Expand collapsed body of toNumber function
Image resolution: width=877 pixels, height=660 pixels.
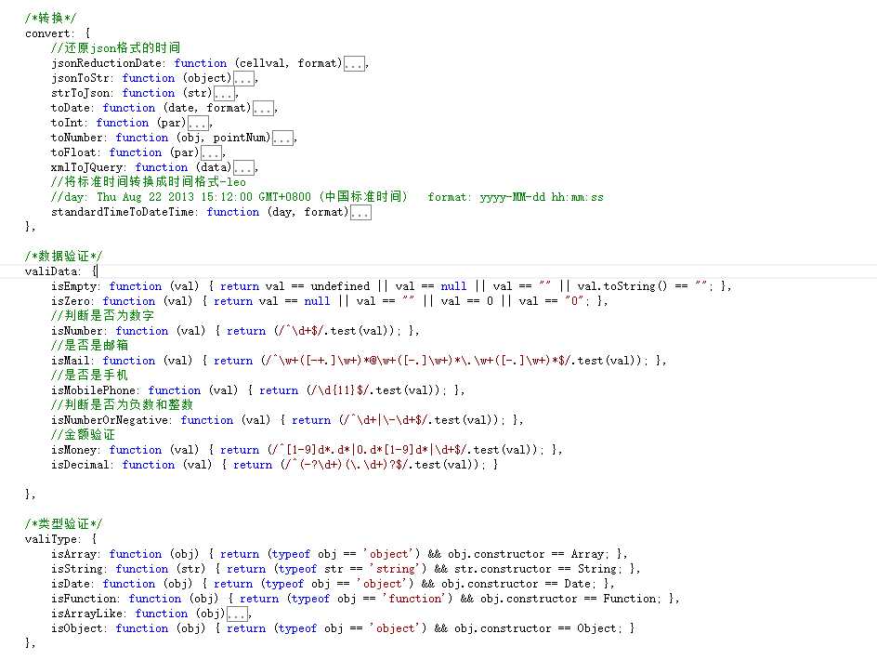[282, 139]
